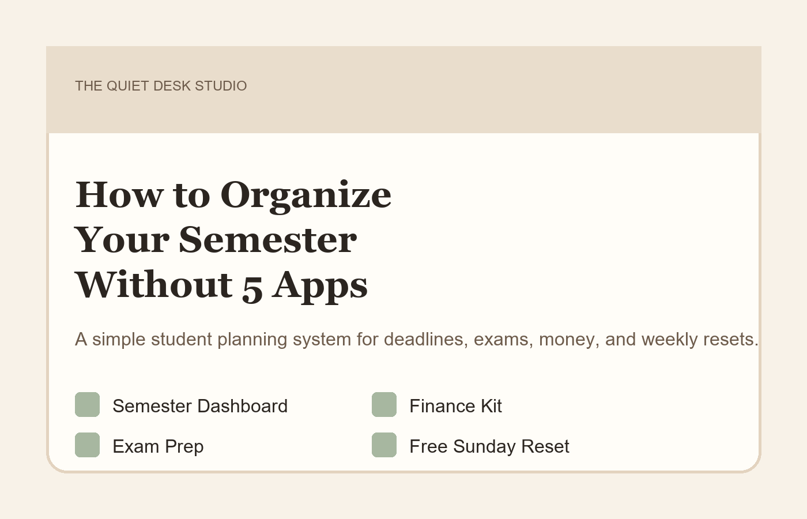The image size is (807, 519).
Task: Click the number 5 in the headline
Action: [x=252, y=288]
